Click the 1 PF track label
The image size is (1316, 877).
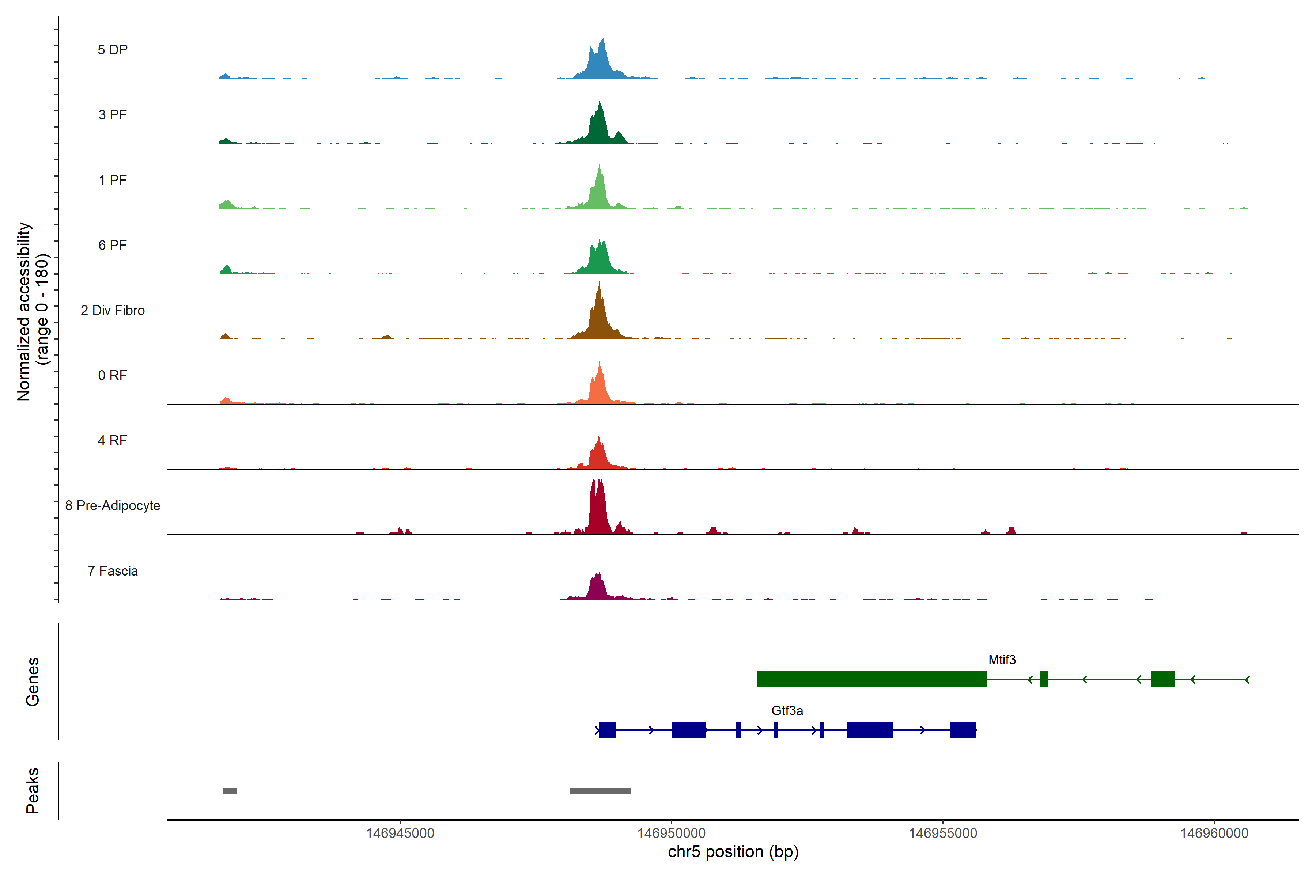113,180
